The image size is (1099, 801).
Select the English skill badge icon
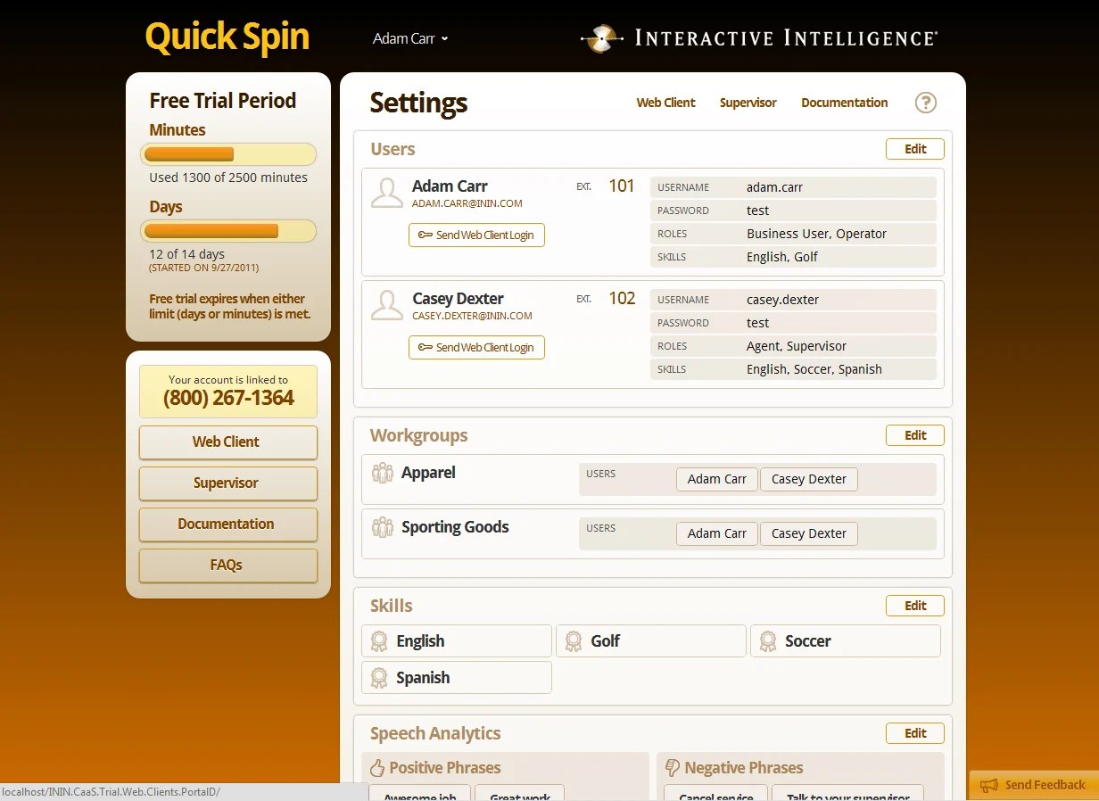382,640
